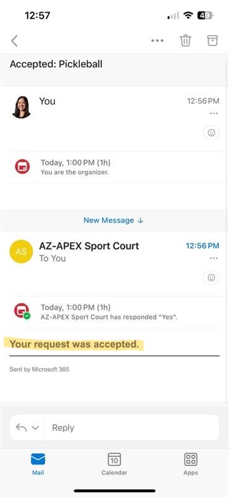Delete the email with the trash icon
The height and width of the screenshot is (497, 229).
click(x=186, y=40)
